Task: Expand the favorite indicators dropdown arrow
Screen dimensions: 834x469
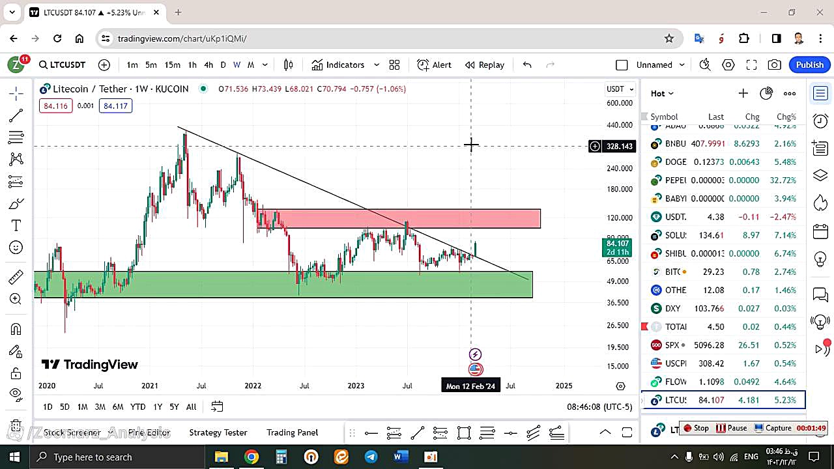Action: tap(377, 64)
